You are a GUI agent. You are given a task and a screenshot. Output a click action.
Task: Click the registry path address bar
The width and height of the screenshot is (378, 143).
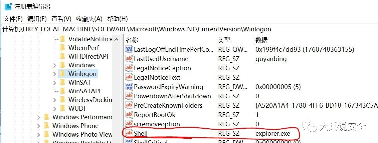click(x=189, y=29)
